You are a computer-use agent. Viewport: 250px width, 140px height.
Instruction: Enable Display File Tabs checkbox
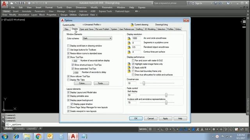[x=68, y=80]
